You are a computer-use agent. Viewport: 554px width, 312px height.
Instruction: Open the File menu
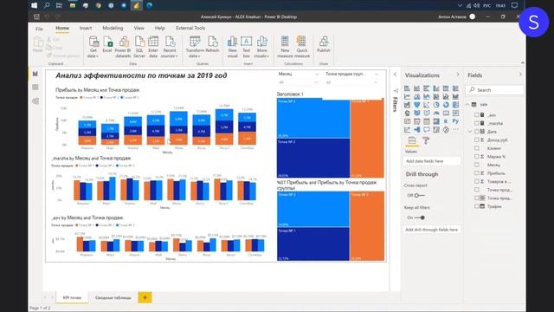coord(39,29)
